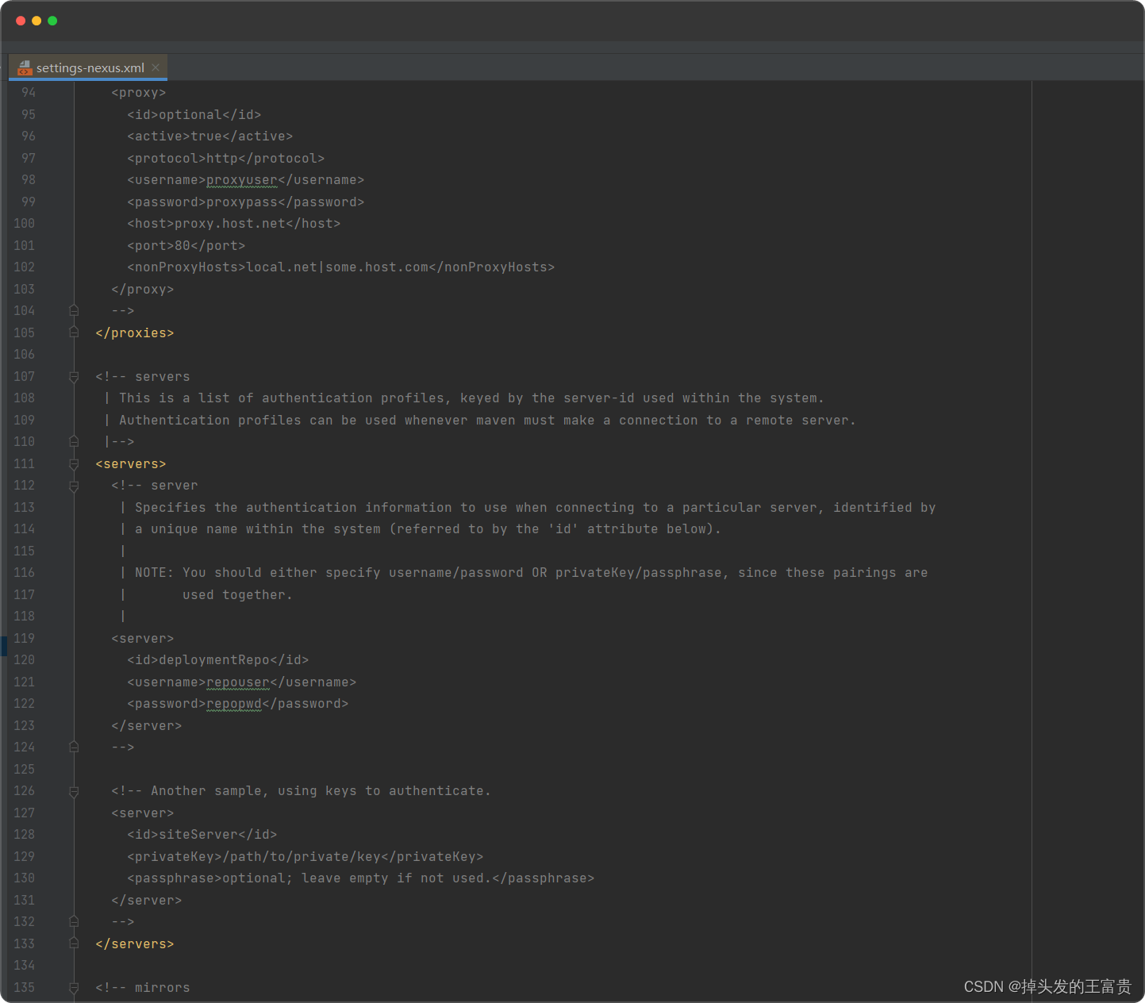Click 'deploymentRepo' id value

click(214, 660)
